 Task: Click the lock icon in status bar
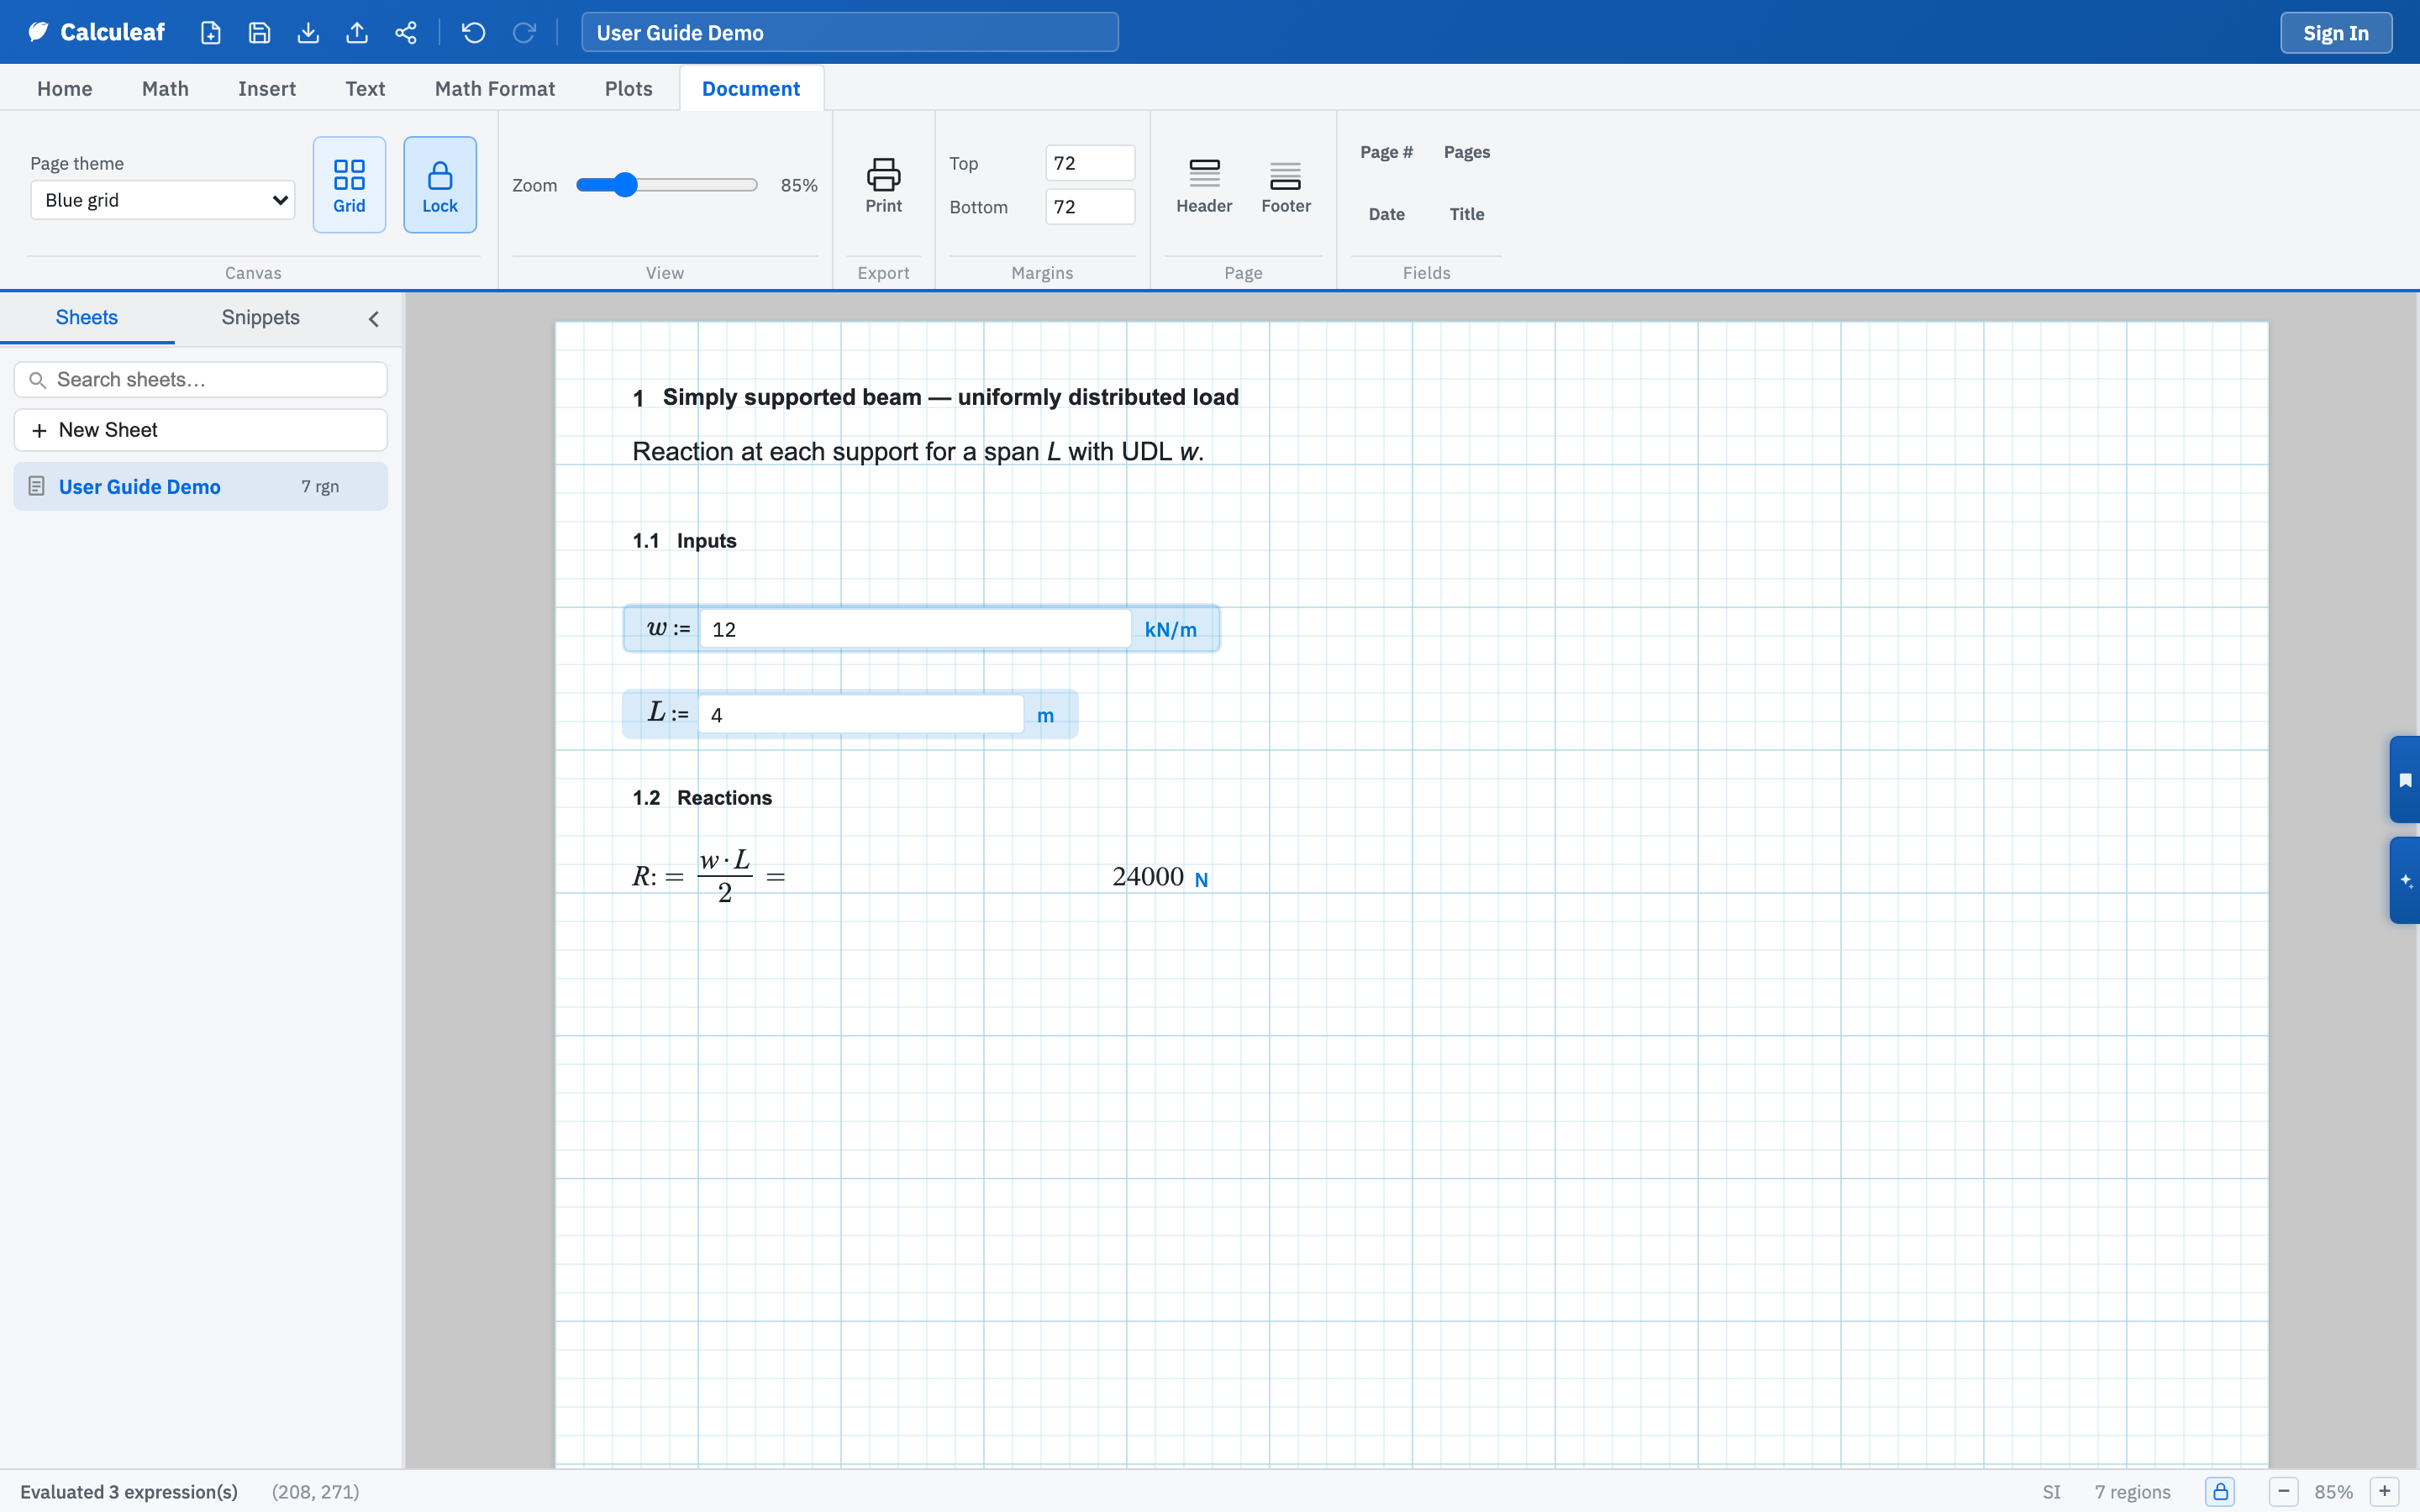(x=2220, y=1492)
